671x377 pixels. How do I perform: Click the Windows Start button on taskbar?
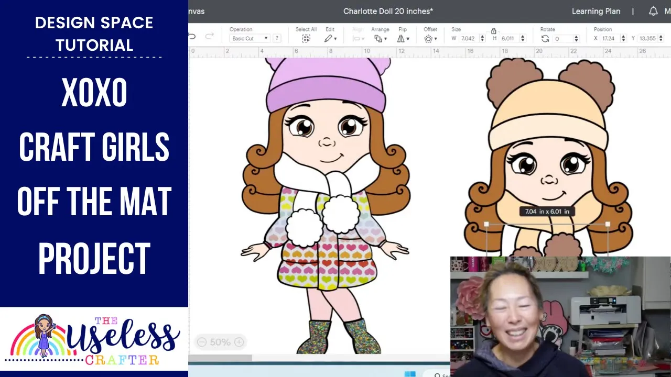pos(410,374)
